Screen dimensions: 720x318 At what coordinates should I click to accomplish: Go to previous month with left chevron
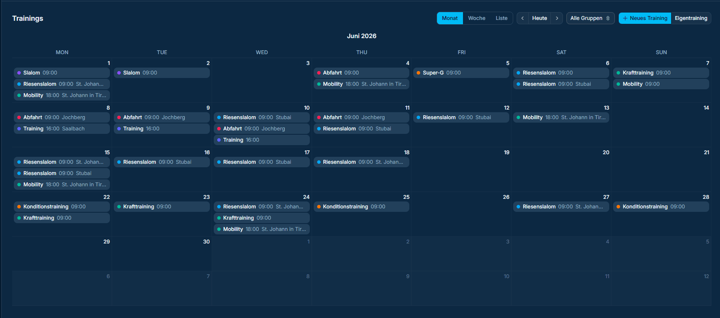(523, 18)
